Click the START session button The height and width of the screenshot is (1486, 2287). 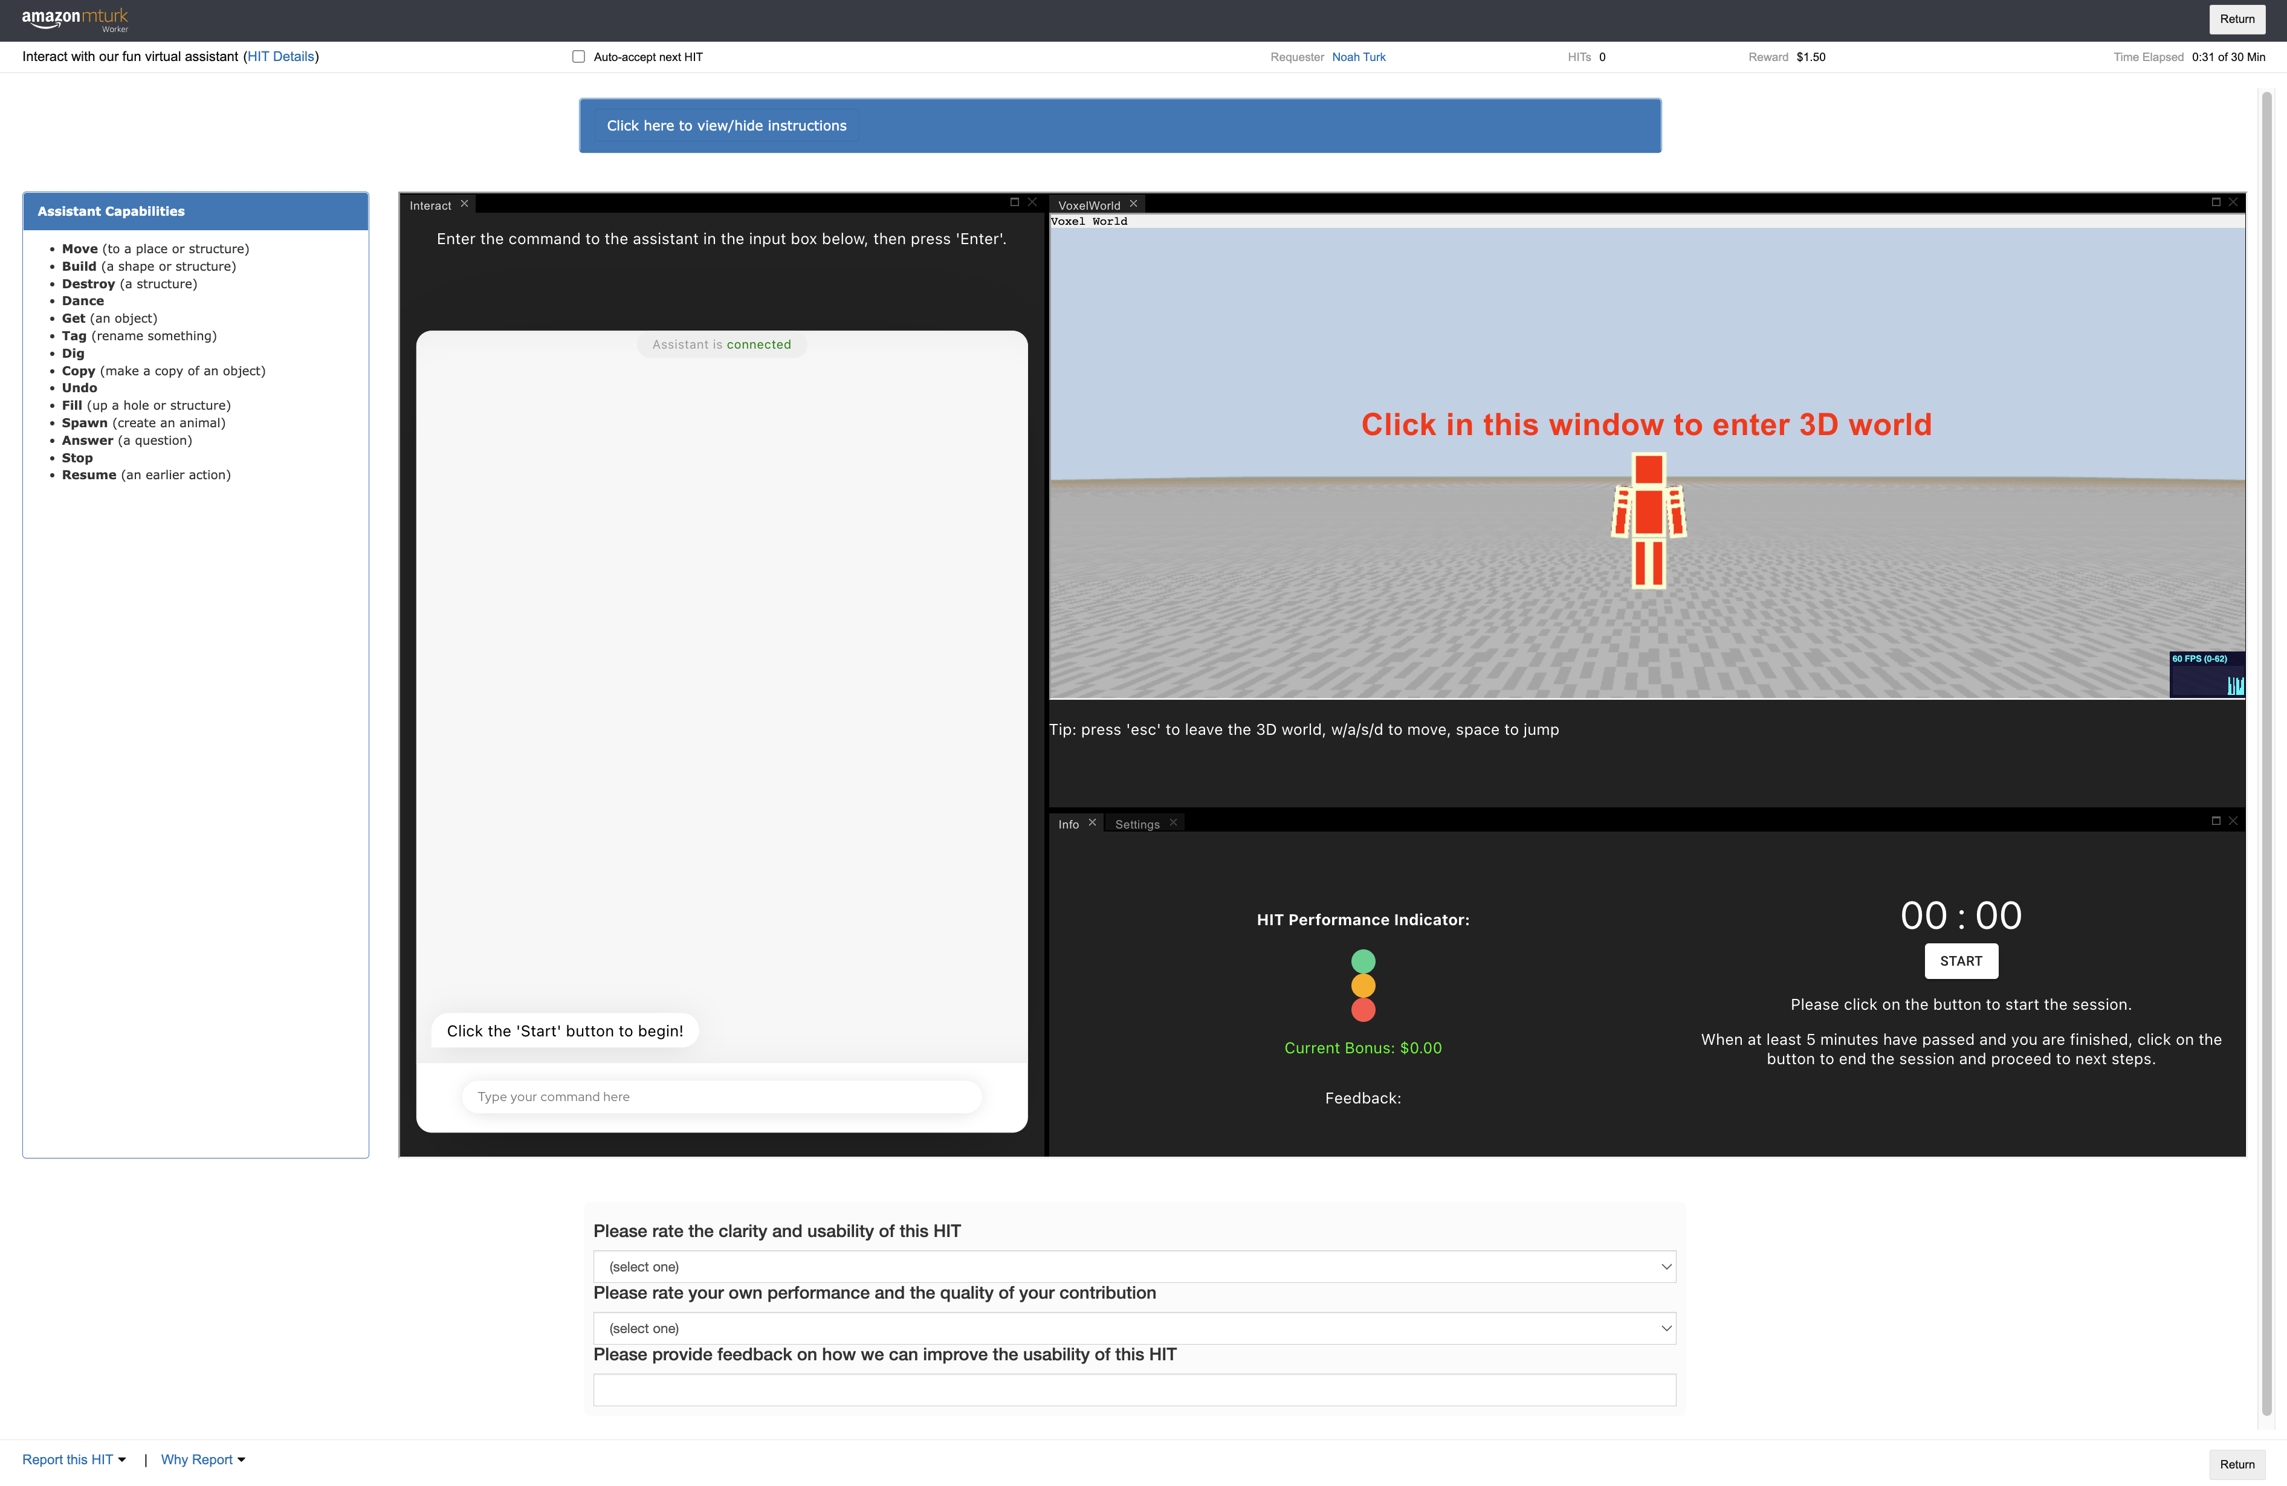1961,961
